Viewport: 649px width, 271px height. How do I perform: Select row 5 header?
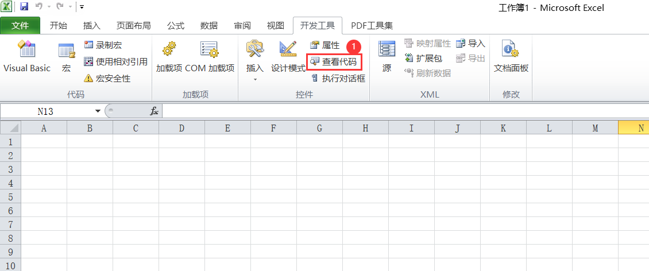point(10,196)
